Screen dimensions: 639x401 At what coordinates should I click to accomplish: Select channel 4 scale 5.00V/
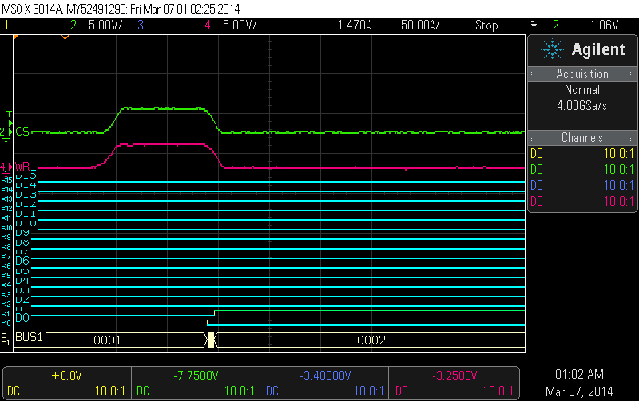click(240, 26)
